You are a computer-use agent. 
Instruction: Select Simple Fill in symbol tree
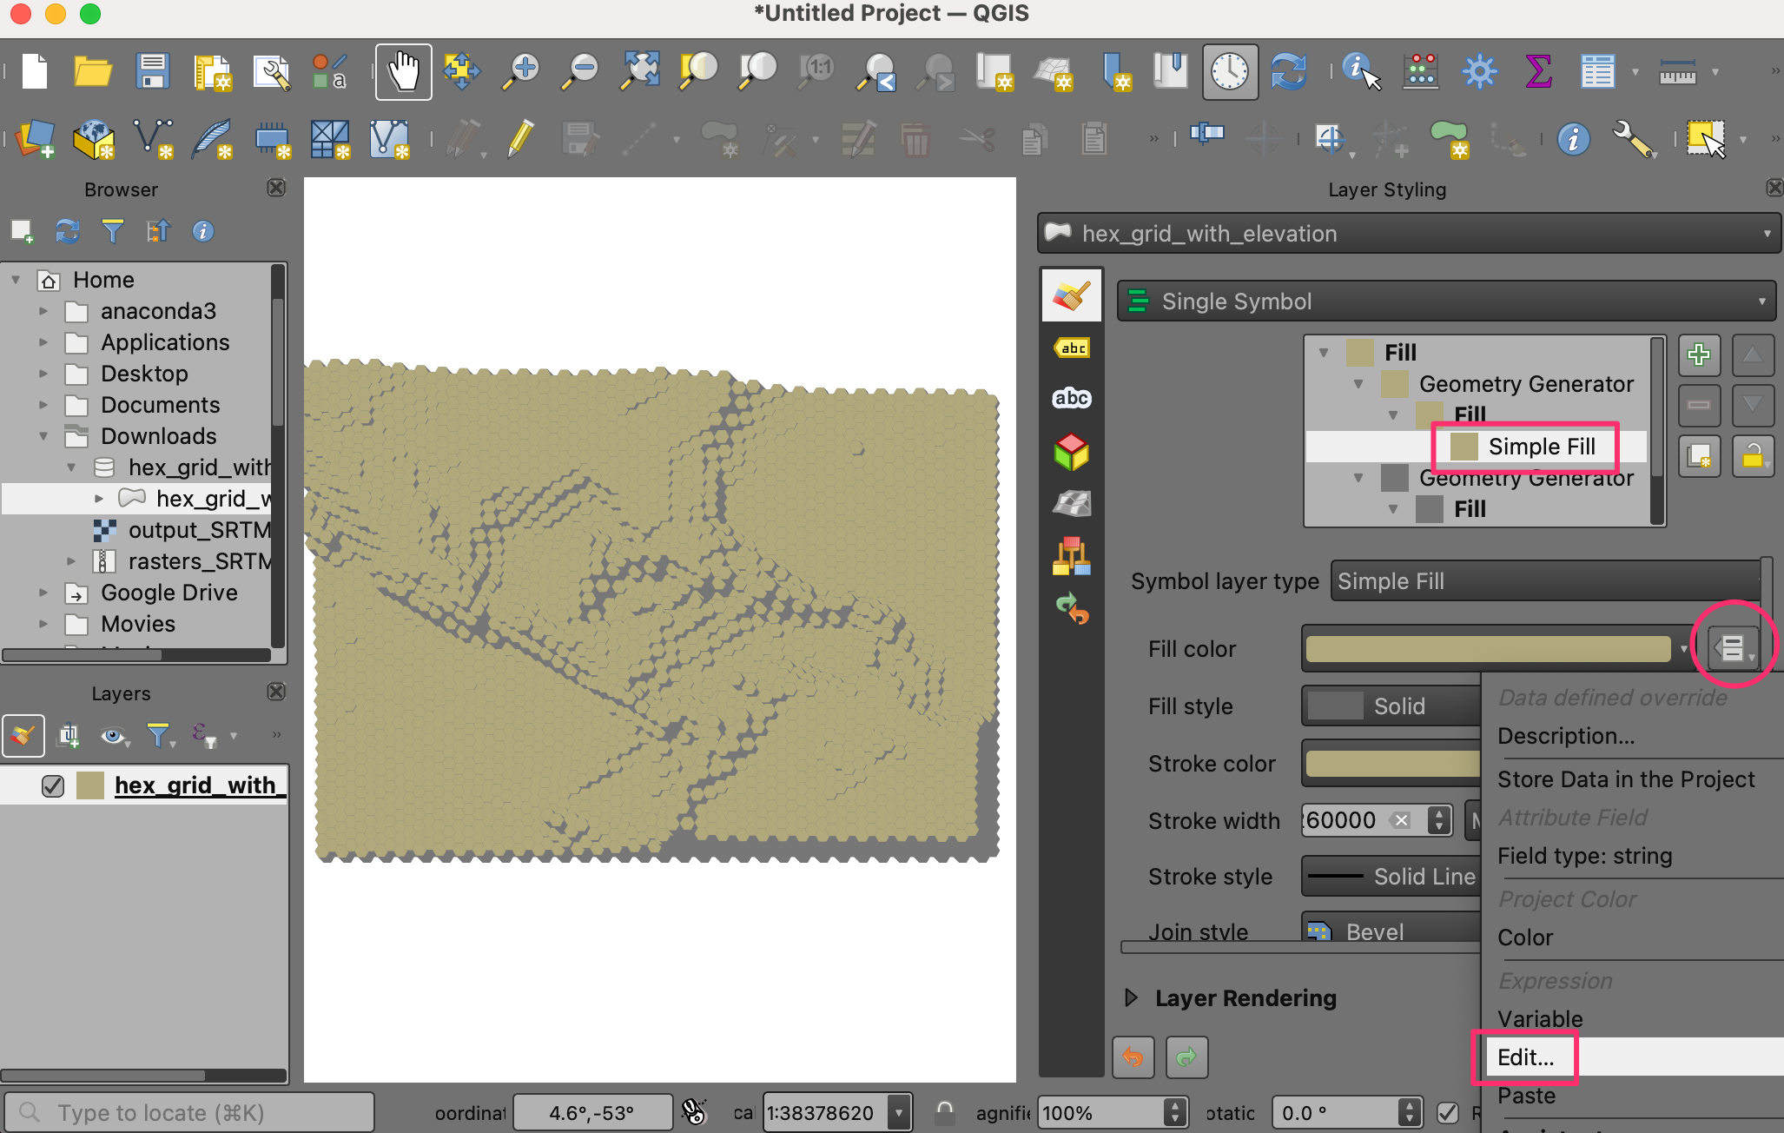[1541, 447]
